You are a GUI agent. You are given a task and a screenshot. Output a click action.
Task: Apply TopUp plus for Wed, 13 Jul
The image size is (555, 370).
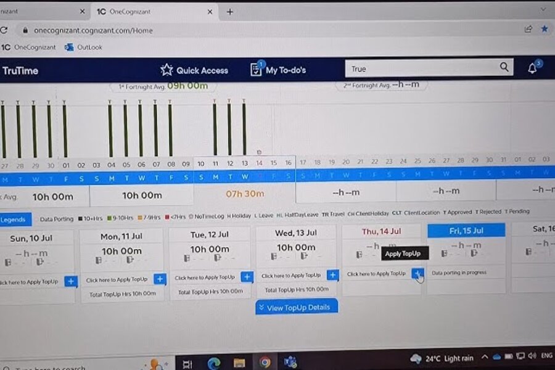333,275
